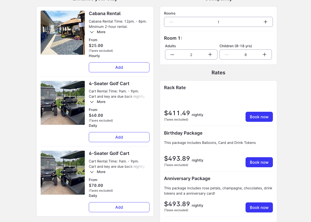Add the Cabana Rental to your stay
Image resolution: width=311 pixels, height=222 pixels.
(119, 67)
